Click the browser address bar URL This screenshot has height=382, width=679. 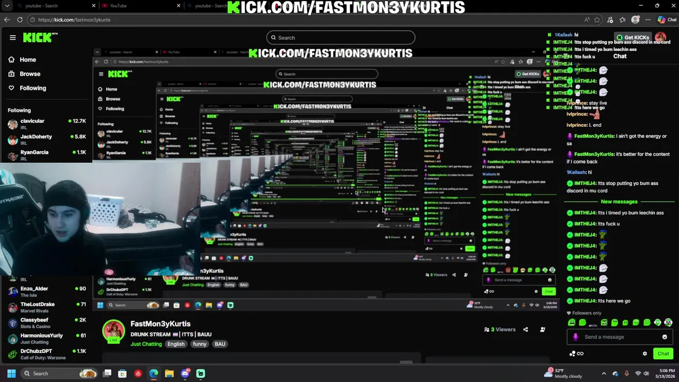point(74,20)
